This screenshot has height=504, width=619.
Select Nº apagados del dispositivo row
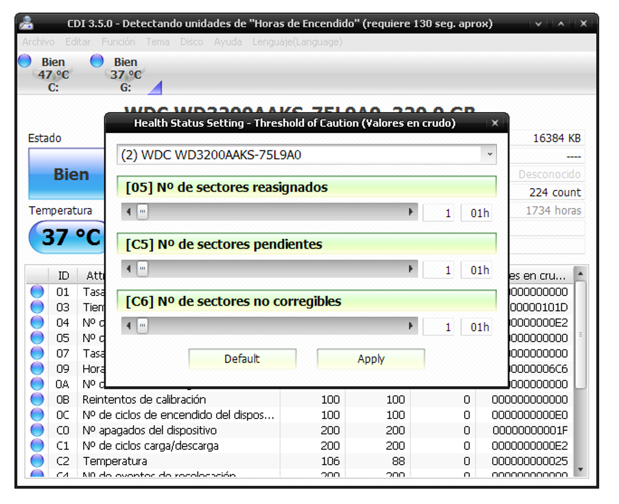(x=300, y=430)
